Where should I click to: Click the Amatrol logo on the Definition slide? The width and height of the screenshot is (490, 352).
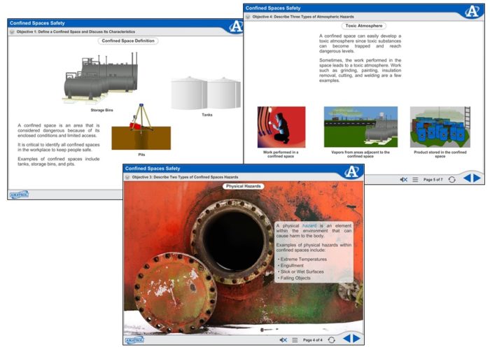[x=19, y=193]
